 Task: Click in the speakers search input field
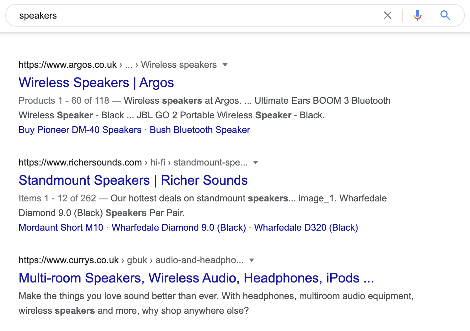coord(199,16)
